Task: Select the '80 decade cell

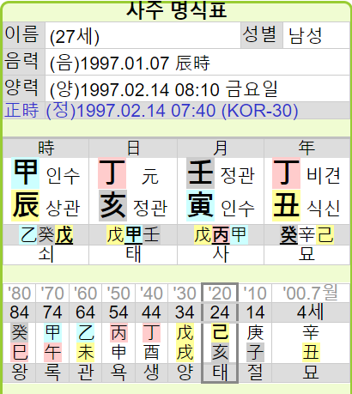Action: pos(19,294)
